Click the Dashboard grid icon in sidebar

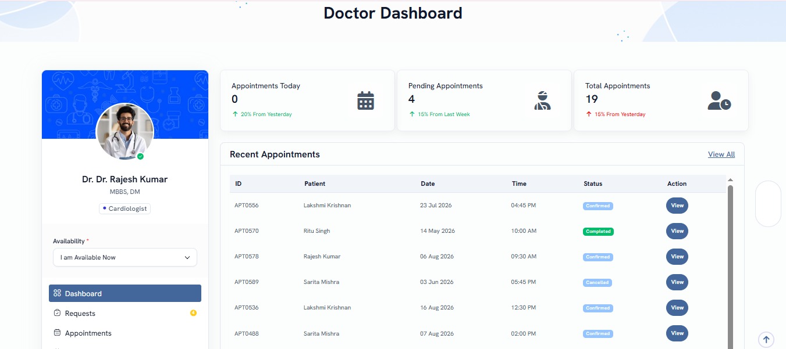[57, 293]
